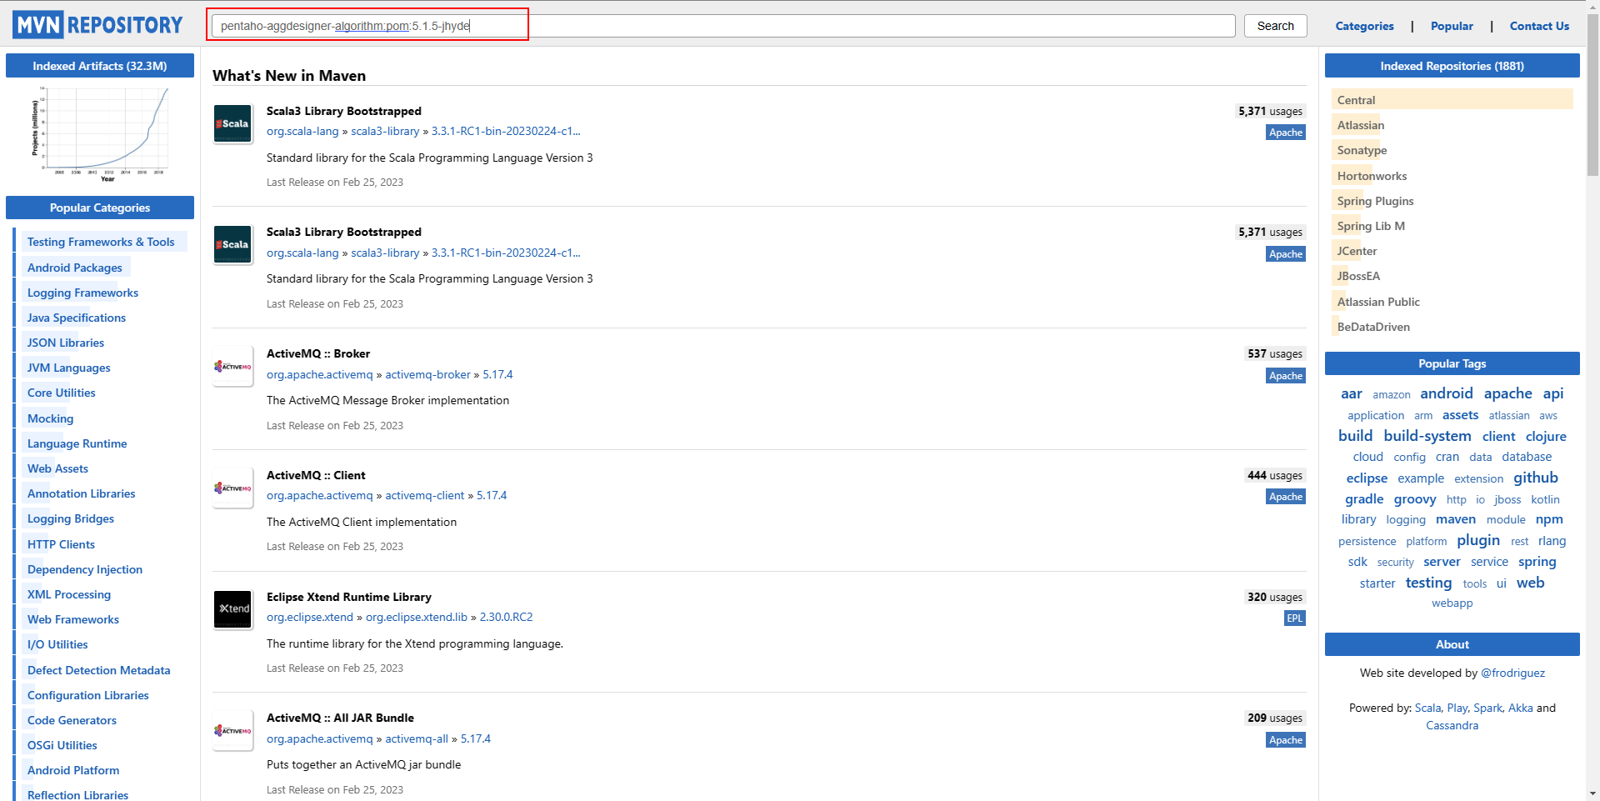Click the ActiveMQ Client logo icon
The width and height of the screenshot is (1600, 801).
click(232, 488)
